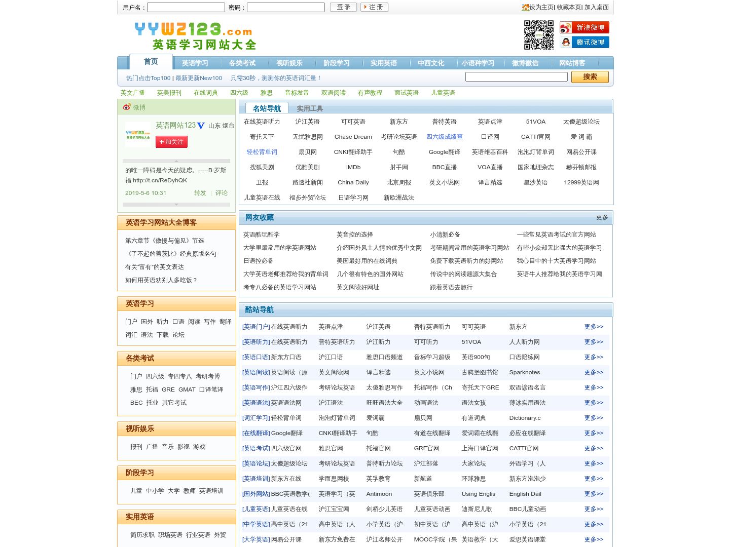Open 日语控必备 in 网友收藏
Screen dimensions: 730x547
coord(259,261)
